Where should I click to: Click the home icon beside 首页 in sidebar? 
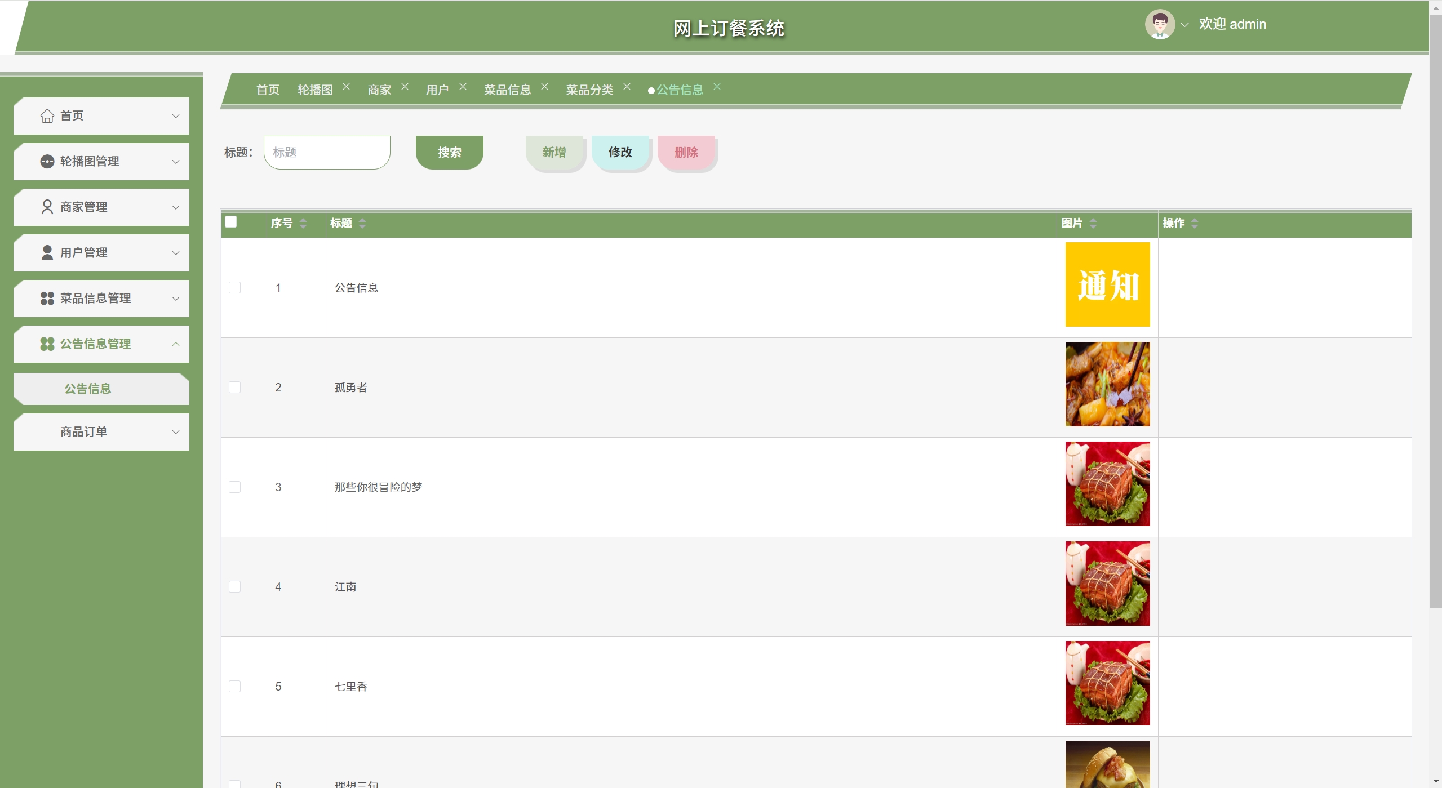coord(47,116)
